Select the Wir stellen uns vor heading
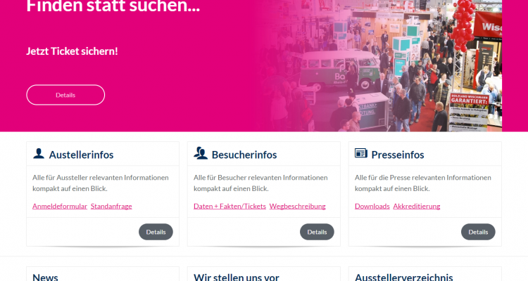Viewport: 528px width, 281px height. coord(236,277)
